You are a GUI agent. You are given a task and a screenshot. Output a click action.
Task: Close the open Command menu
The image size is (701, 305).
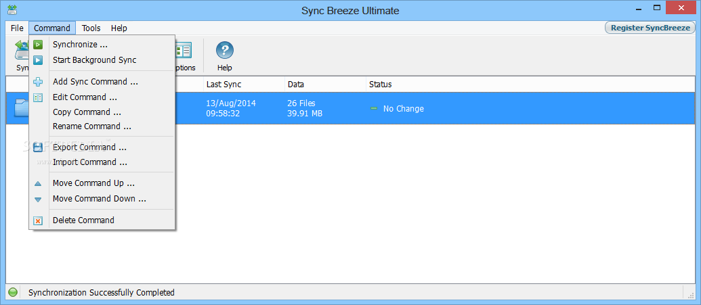(x=52, y=28)
